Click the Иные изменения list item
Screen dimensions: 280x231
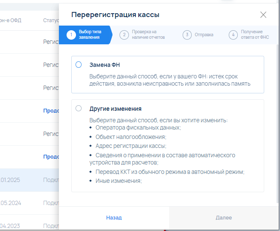(118, 181)
